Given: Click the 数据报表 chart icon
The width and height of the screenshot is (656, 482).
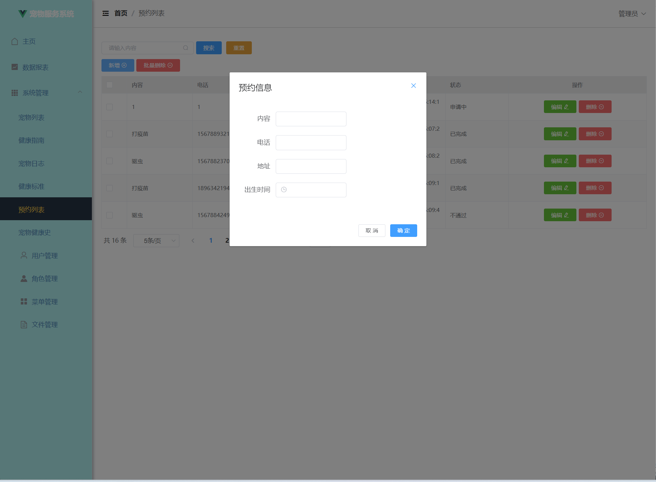Looking at the screenshot, I should [x=15, y=67].
